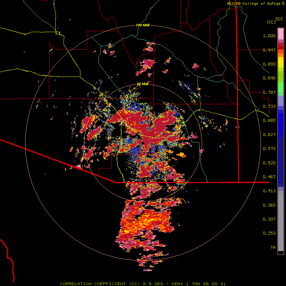Click the NEXLAB-College of DuPage label

pos(254,3)
